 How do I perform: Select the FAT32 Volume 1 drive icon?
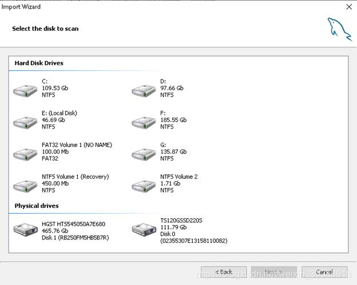26,154
